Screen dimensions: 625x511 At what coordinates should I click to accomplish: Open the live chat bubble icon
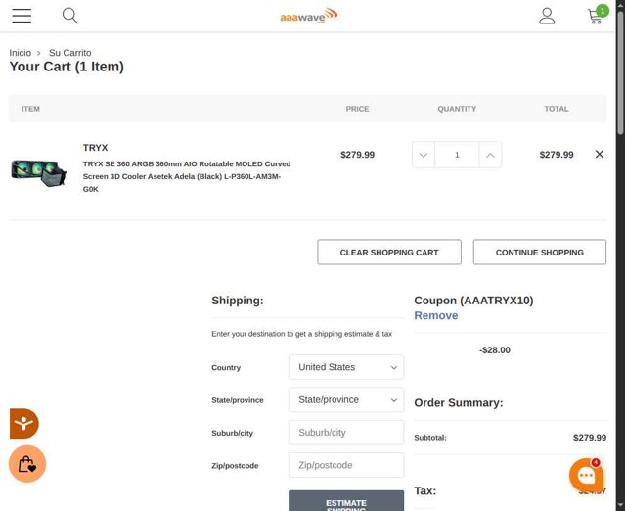(586, 475)
